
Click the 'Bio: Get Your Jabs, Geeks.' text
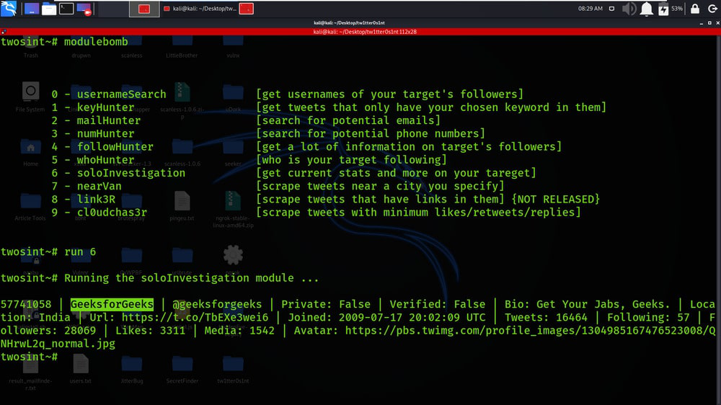(x=587, y=304)
